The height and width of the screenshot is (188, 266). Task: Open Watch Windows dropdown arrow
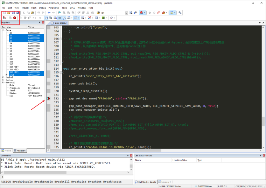(72, 18)
